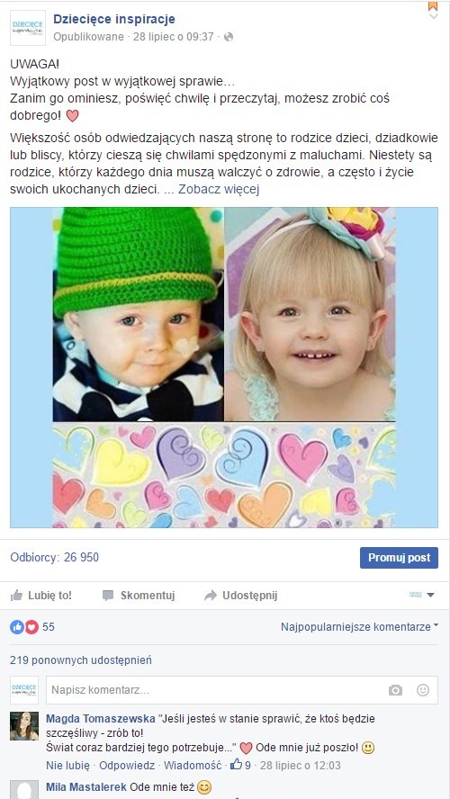This screenshot has width=450, height=799.
Task: Click the like and heart reactions icons
Action: 24,627
